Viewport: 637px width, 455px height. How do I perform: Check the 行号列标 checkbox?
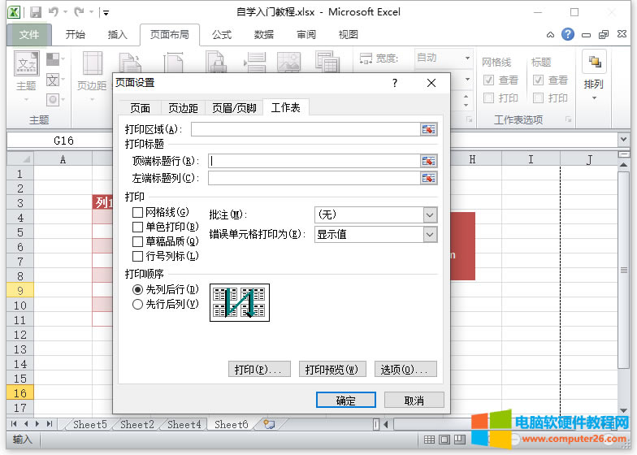137,257
